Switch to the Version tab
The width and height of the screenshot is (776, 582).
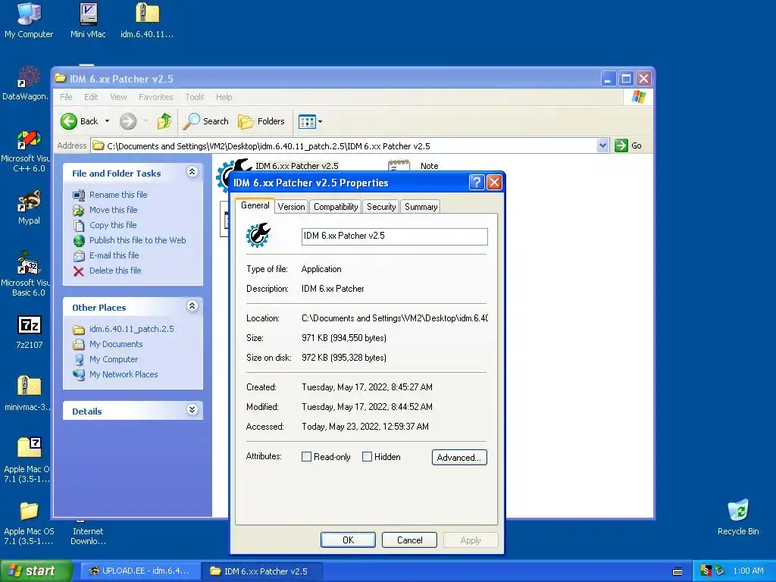pyautogui.click(x=291, y=207)
